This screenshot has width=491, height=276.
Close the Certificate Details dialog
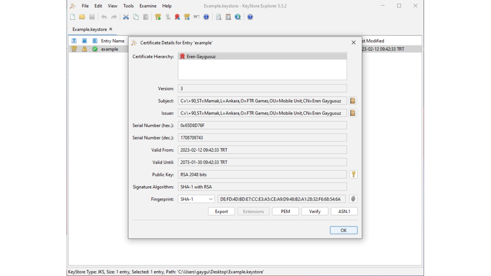pos(353,43)
